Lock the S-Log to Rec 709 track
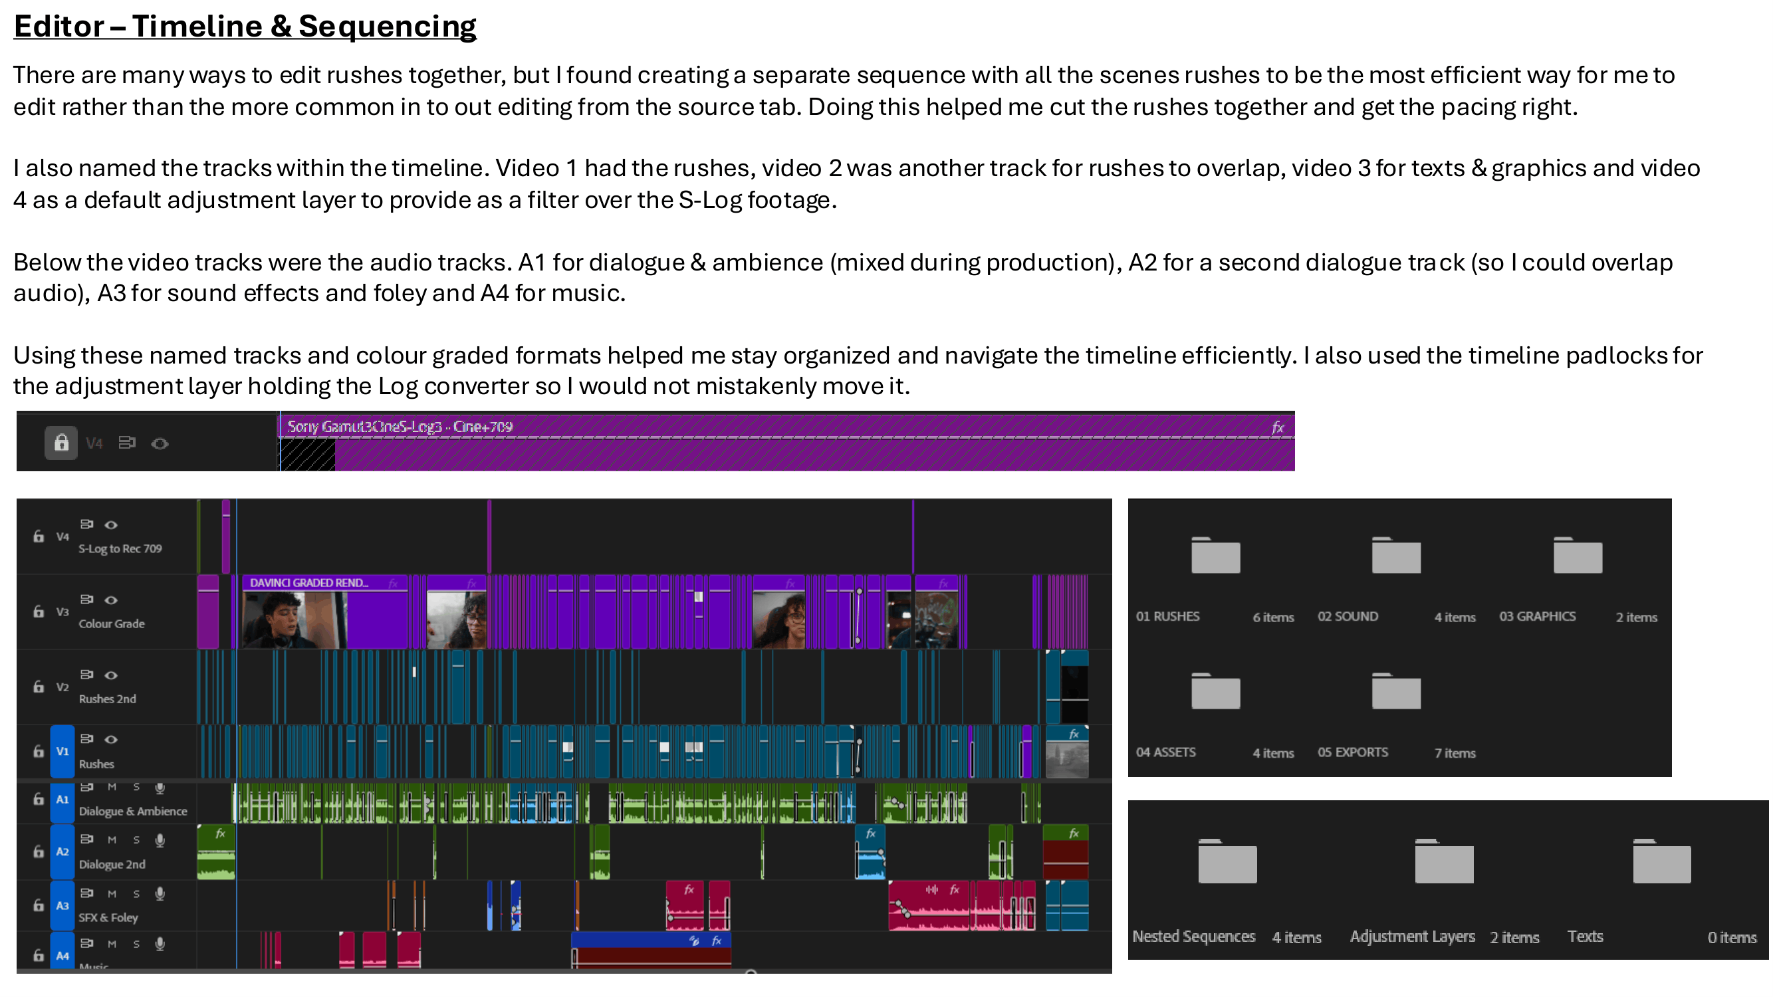 (x=39, y=536)
